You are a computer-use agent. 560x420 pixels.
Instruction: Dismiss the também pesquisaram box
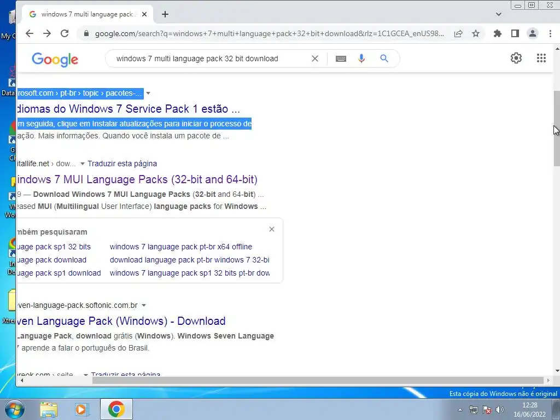pyautogui.click(x=272, y=229)
